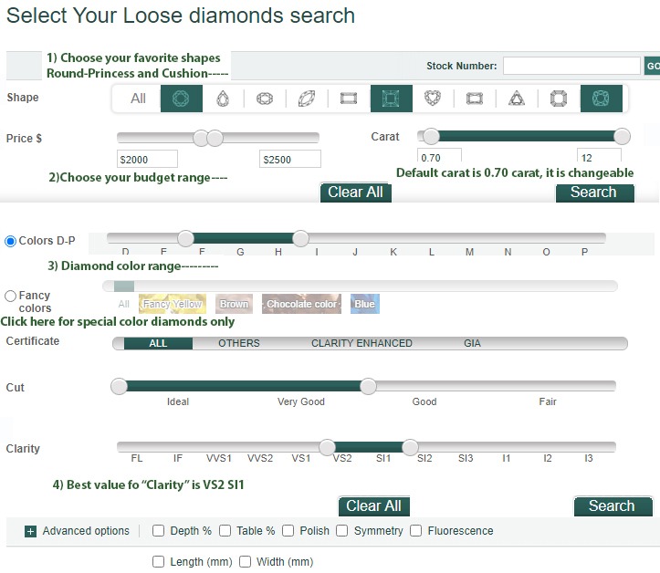
Task: Click the "FL" clarity label
Action: tap(137, 458)
